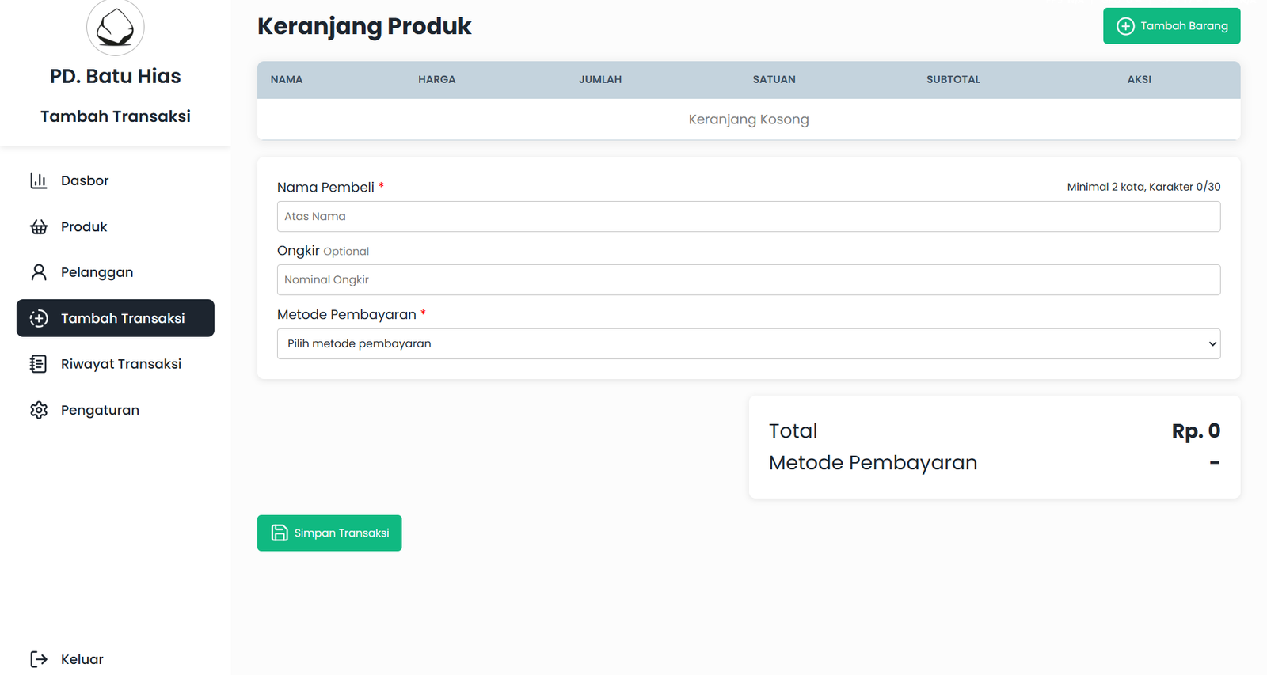This screenshot has height=675, width=1267.
Task: Click the Produk basket icon
Action: coord(39,227)
